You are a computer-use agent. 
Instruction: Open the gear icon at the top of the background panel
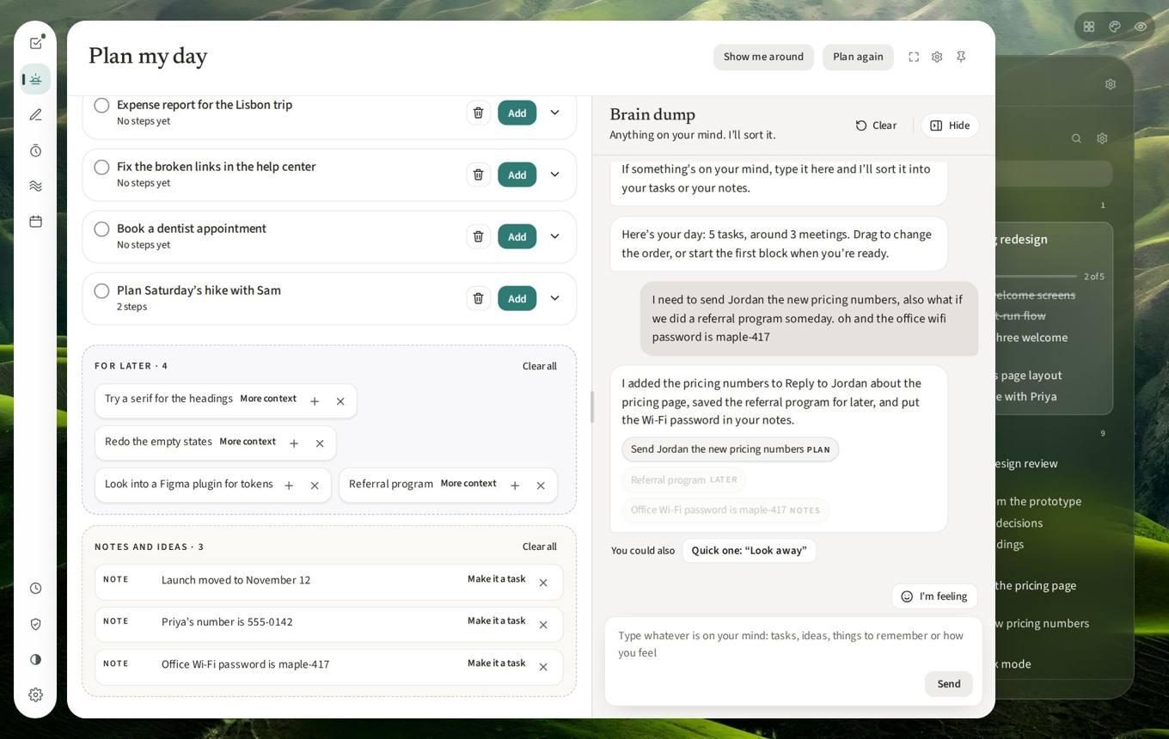coord(1111,84)
